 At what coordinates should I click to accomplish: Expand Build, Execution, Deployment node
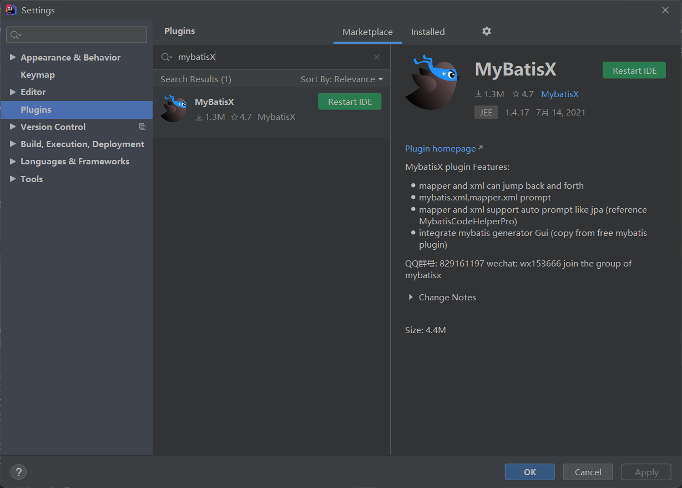tap(13, 144)
